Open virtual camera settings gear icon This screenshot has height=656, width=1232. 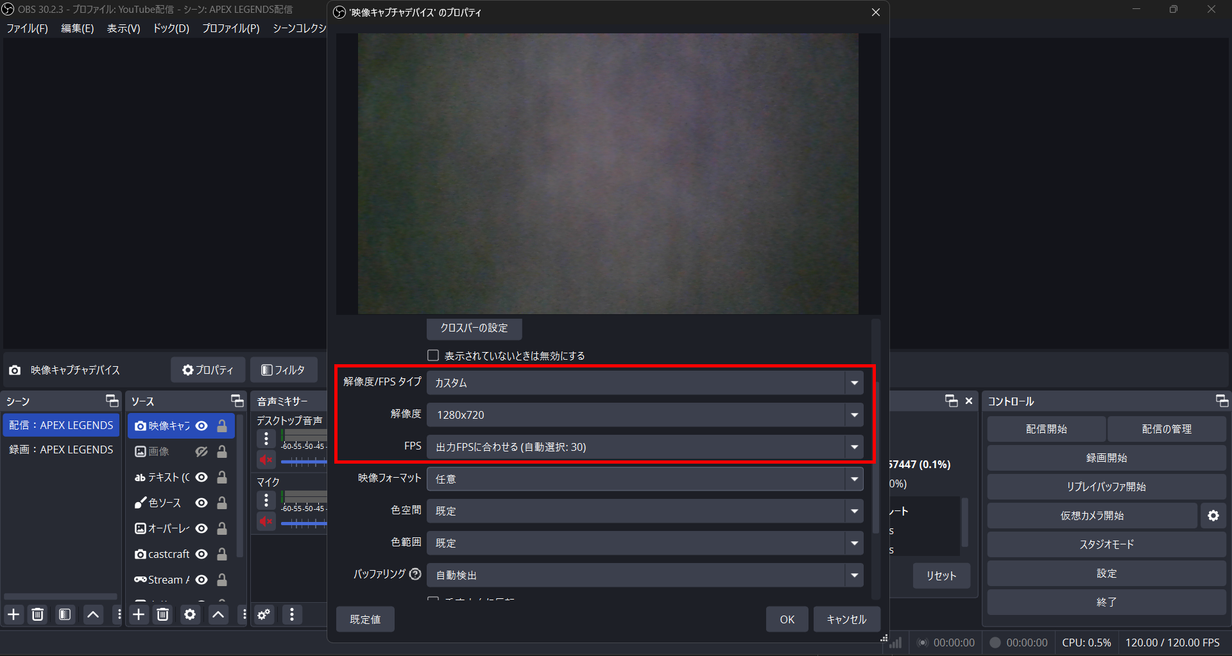pyautogui.click(x=1213, y=516)
